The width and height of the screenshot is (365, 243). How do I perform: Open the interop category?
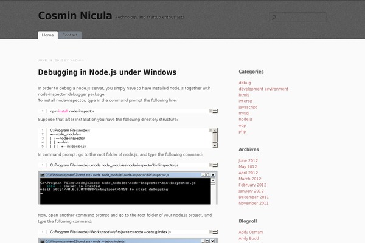tap(245, 101)
